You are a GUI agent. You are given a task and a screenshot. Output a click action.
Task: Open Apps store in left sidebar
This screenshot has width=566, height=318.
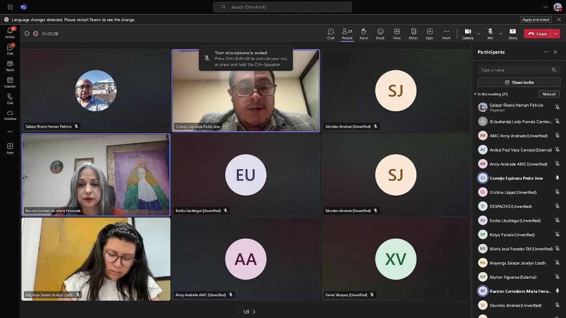pyautogui.click(x=10, y=148)
